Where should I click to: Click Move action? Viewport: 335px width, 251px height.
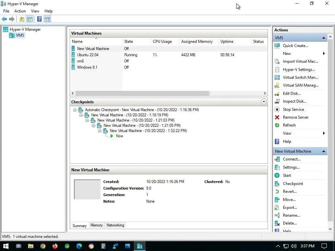[x=289, y=200]
